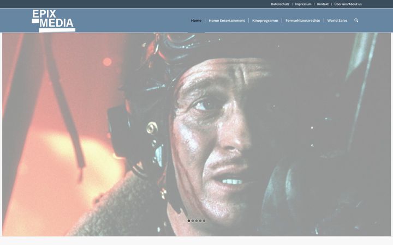The width and height of the screenshot is (393, 245).
Task: Click the pilot hero slide image
Action: pos(196,134)
